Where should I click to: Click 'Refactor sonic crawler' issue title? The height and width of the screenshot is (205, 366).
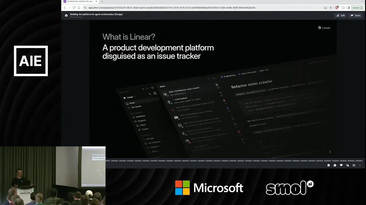point(252,84)
